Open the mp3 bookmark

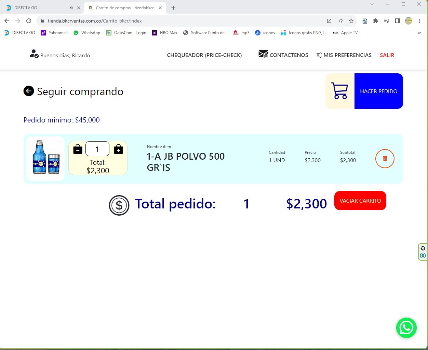click(241, 33)
